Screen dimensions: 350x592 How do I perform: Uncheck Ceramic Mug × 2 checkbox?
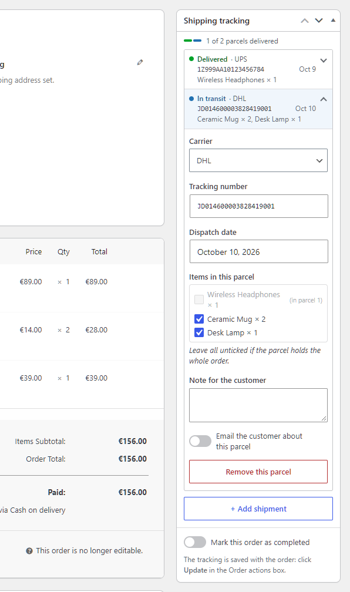(x=199, y=319)
